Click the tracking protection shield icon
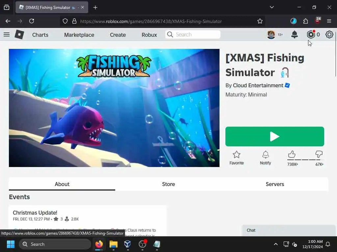Viewport: 337px width, 252px height. click(x=65, y=21)
